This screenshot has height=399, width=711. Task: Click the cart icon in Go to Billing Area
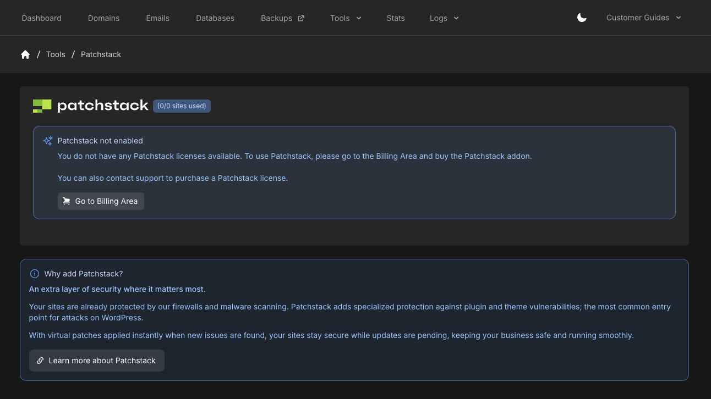coord(67,201)
